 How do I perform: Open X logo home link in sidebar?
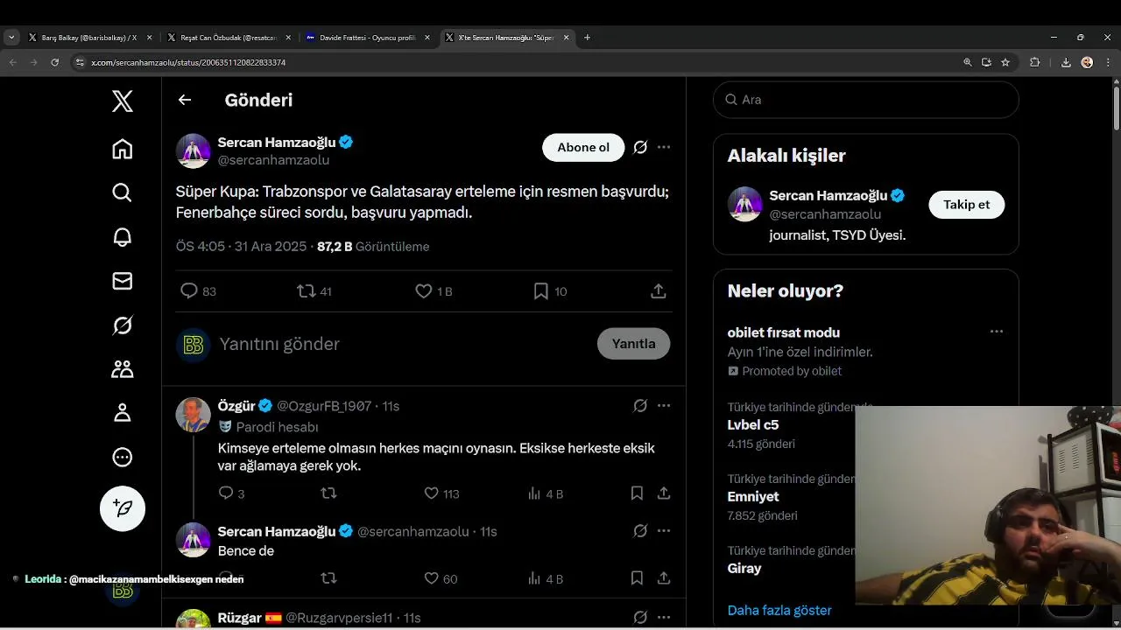pos(123,101)
